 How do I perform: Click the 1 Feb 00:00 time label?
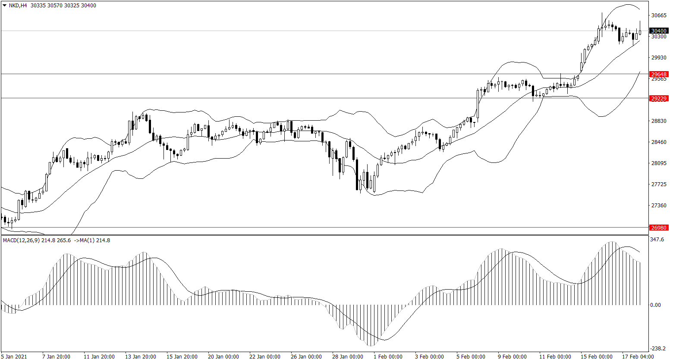388,357
